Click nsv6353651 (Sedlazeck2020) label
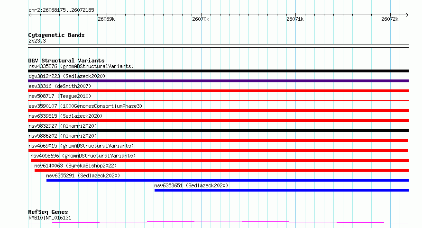 191,185
